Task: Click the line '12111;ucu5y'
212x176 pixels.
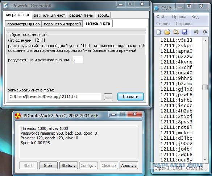Action: 176,160
